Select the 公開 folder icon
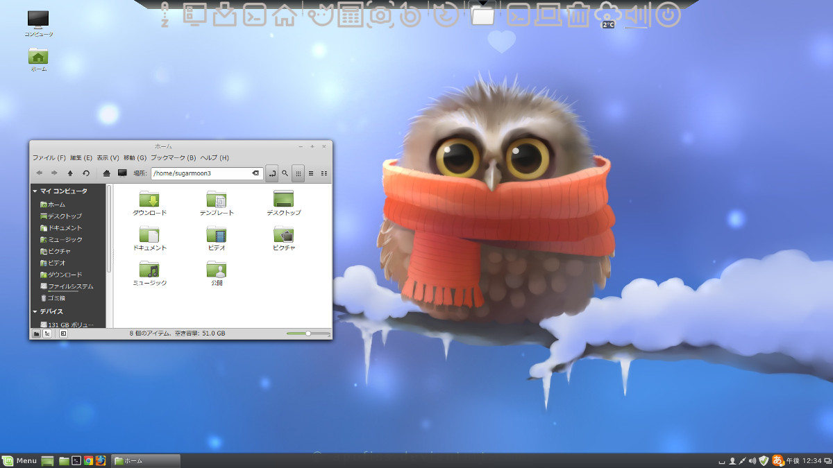This screenshot has width=833, height=468. pos(217,273)
